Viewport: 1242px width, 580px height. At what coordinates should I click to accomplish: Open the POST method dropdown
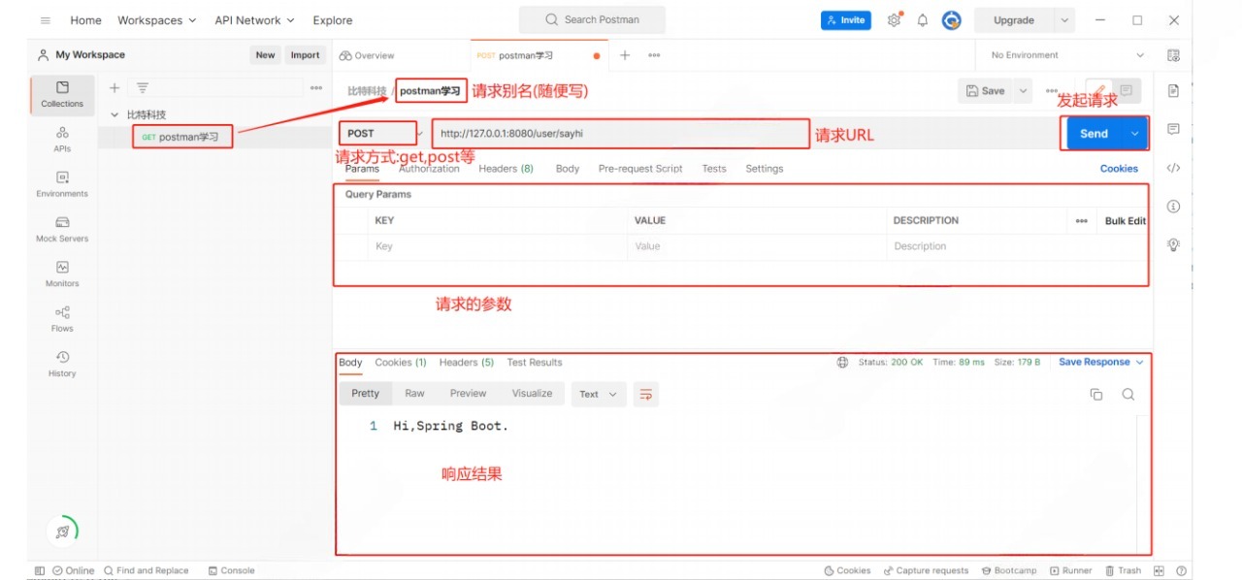(379, 133)
